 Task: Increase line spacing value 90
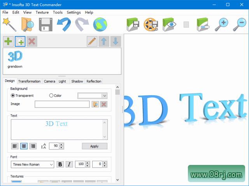pyautogui.click(x=61, y=145)
